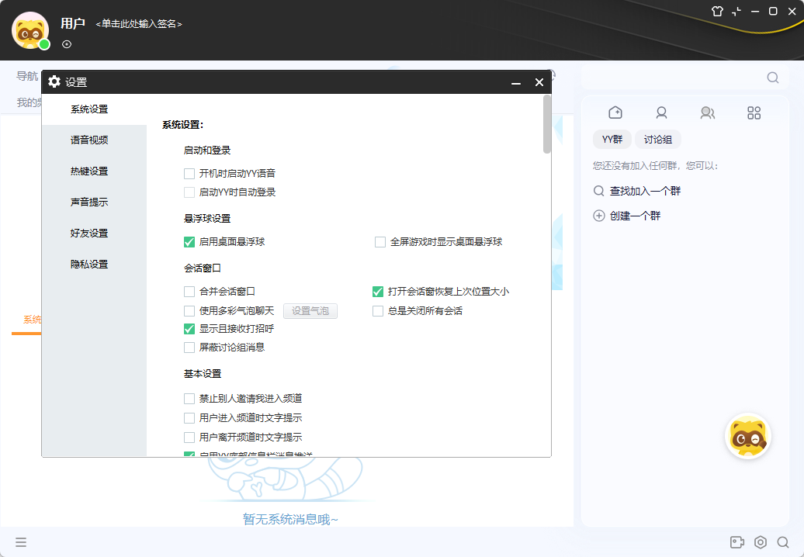Toggle 启动YY时自动登录 checkbox
This screenshot has height=557, width=804.
[189, 192]
